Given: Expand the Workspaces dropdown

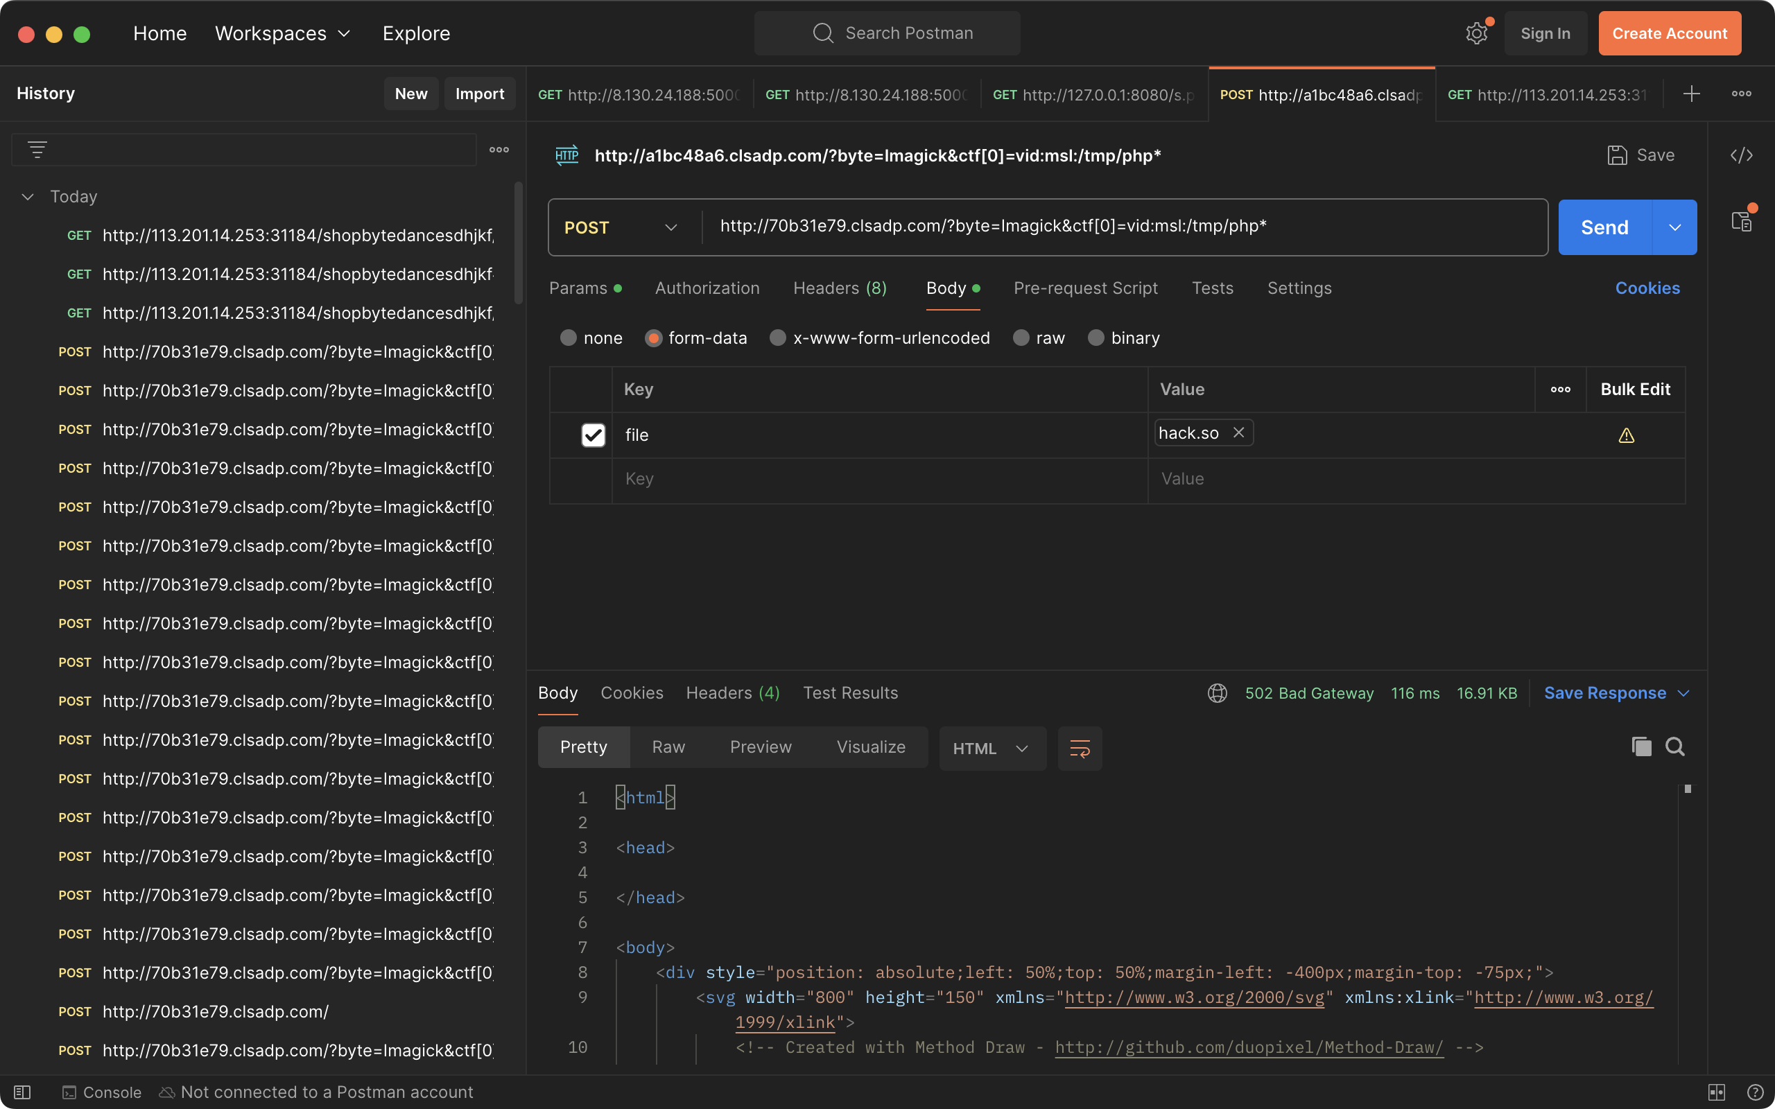Looking at the screenshot, I should click(x=282, y=34).
